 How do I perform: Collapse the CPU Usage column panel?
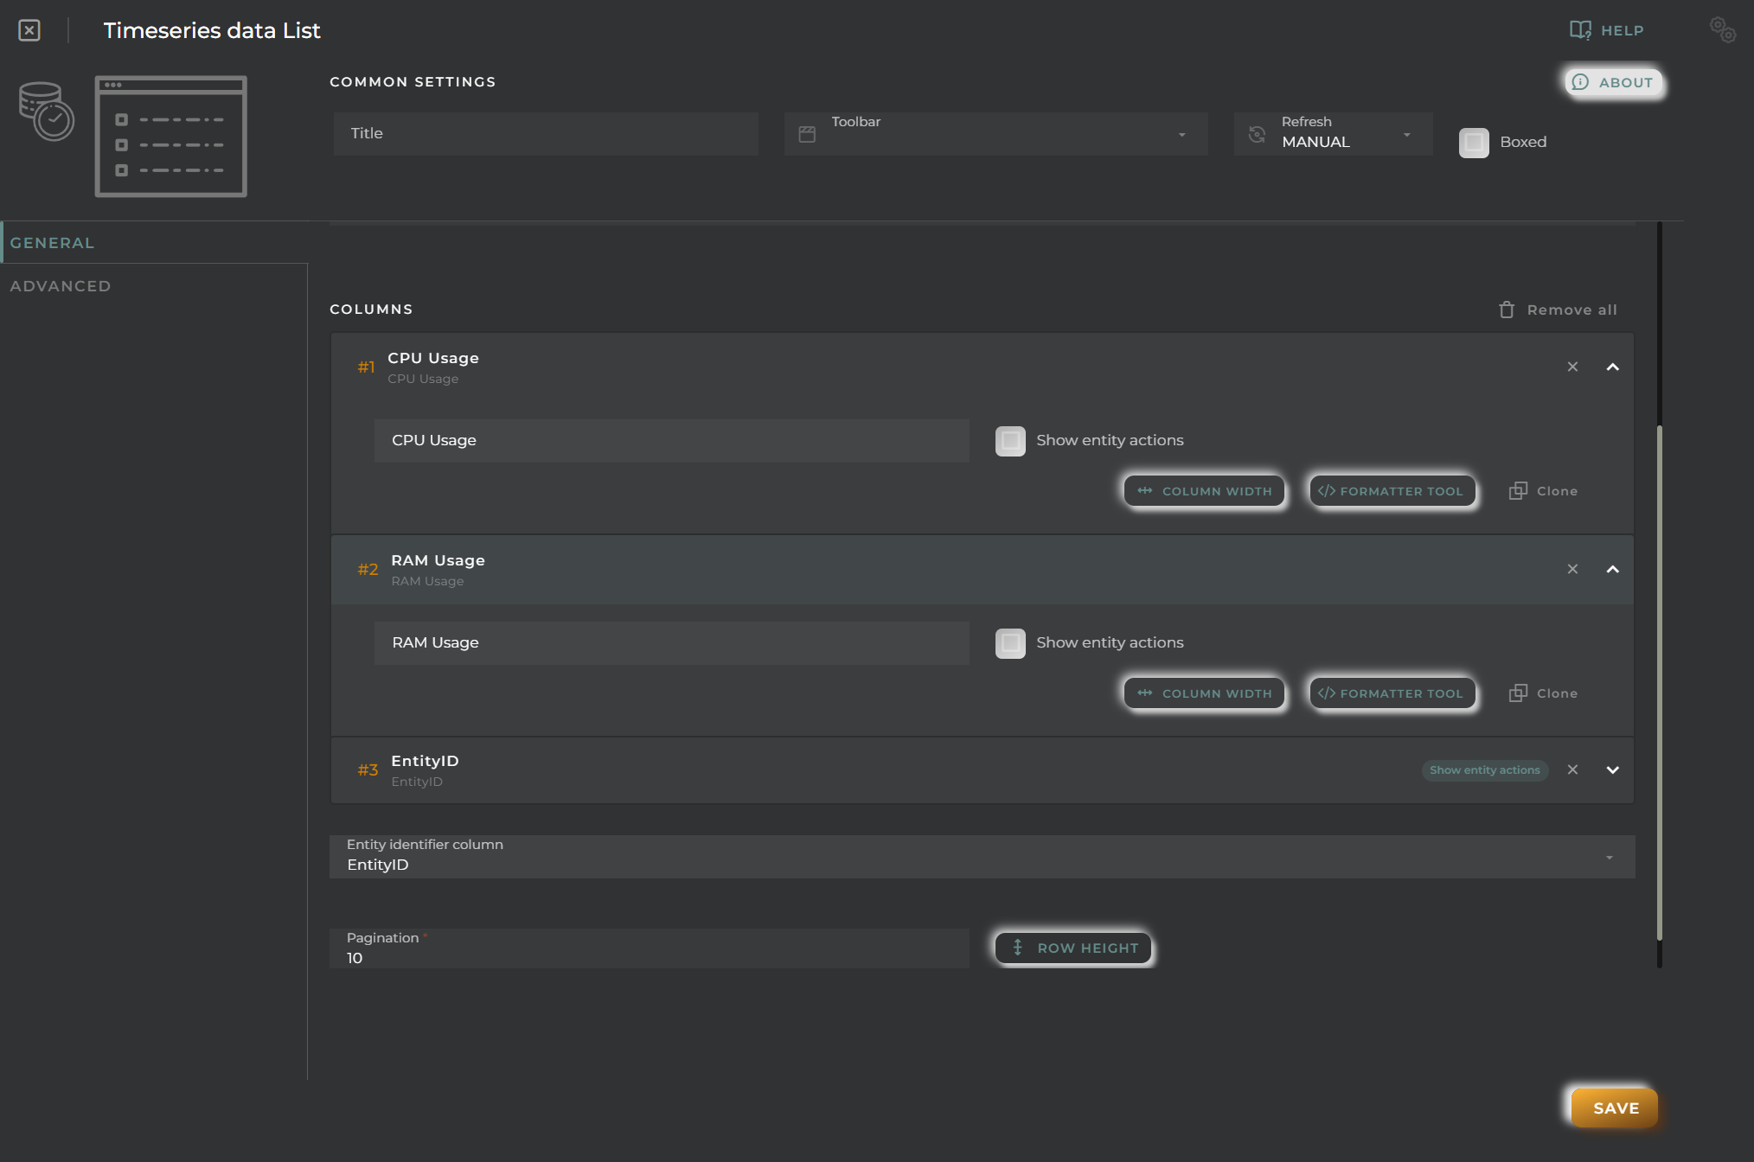[x=1613, y=367]
